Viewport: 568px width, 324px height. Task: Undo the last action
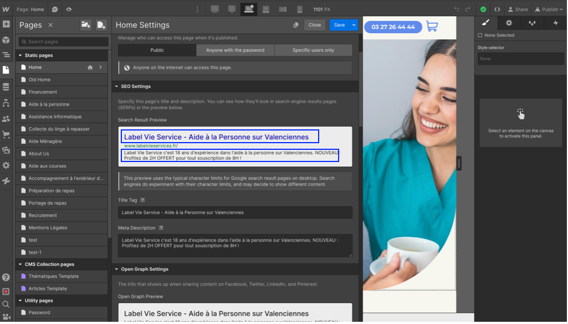(x=457, y=9)
